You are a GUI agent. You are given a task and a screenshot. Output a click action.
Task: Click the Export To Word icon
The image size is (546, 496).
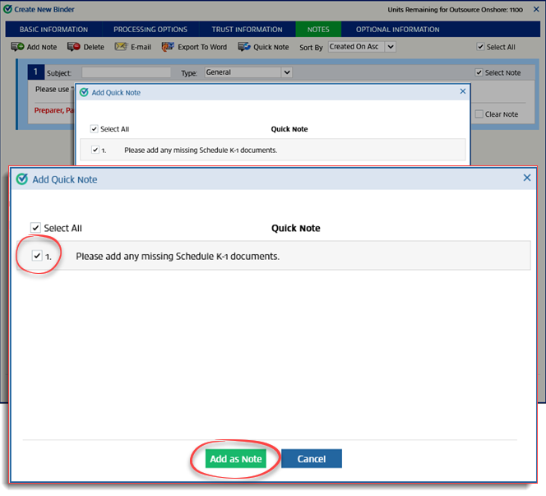[x=168, y=47]
